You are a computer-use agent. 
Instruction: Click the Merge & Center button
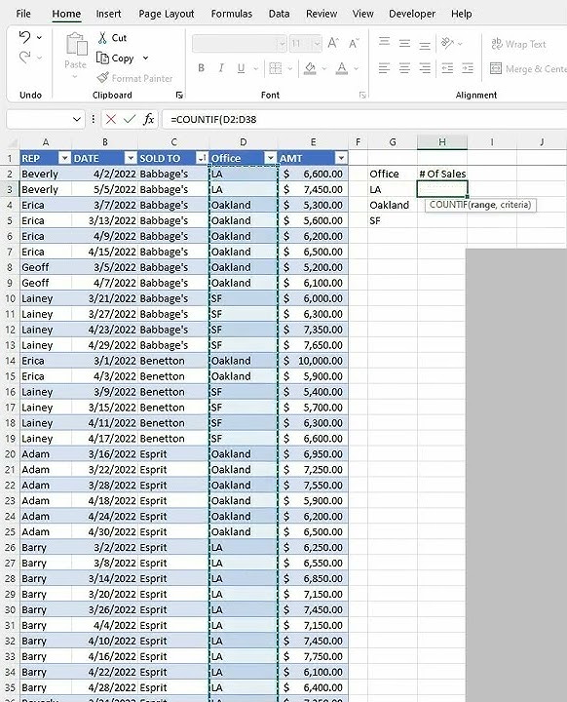528,69
